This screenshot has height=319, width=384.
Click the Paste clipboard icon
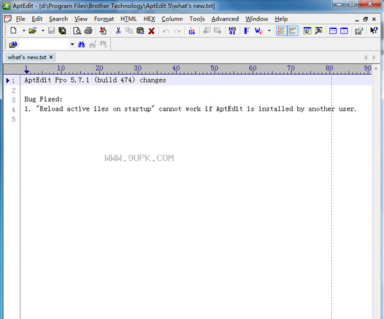pos(140,31)
